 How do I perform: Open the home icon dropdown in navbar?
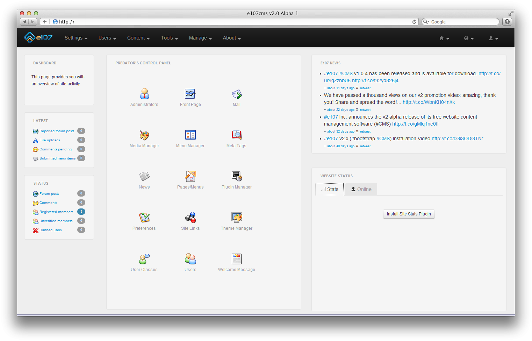[444, 38]
